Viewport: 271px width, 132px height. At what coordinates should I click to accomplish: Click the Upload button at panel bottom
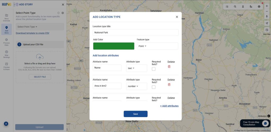pos(39,127)
